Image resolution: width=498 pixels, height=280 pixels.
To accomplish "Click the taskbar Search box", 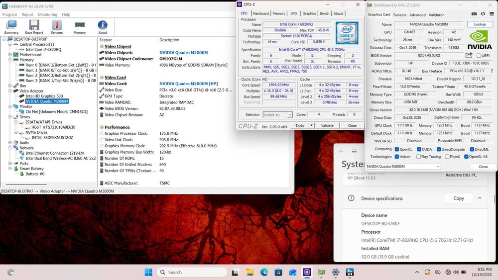I will click(x=192, y=272).
